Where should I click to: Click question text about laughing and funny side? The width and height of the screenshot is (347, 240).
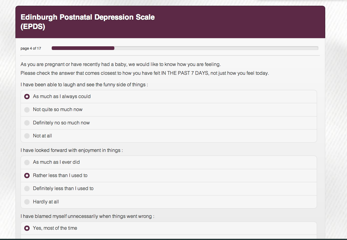point(84,84)
